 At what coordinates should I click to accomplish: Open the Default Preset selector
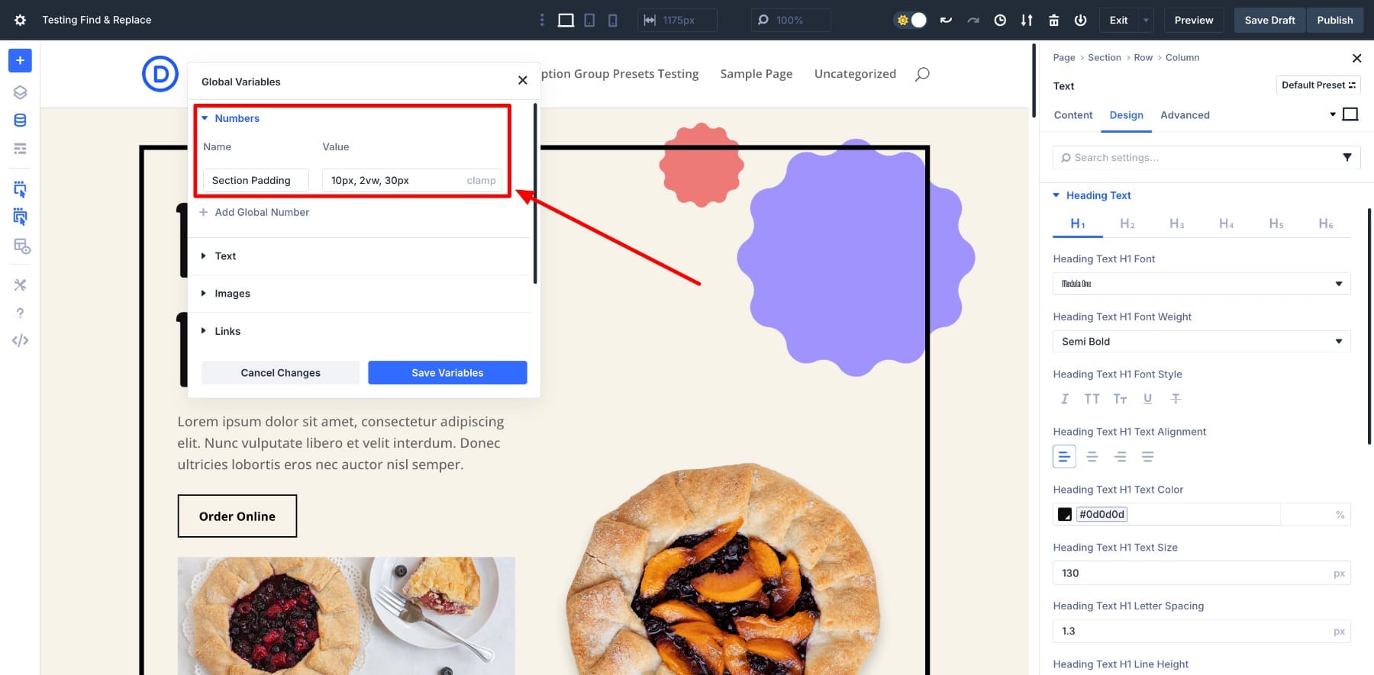tap(1318, 85)
